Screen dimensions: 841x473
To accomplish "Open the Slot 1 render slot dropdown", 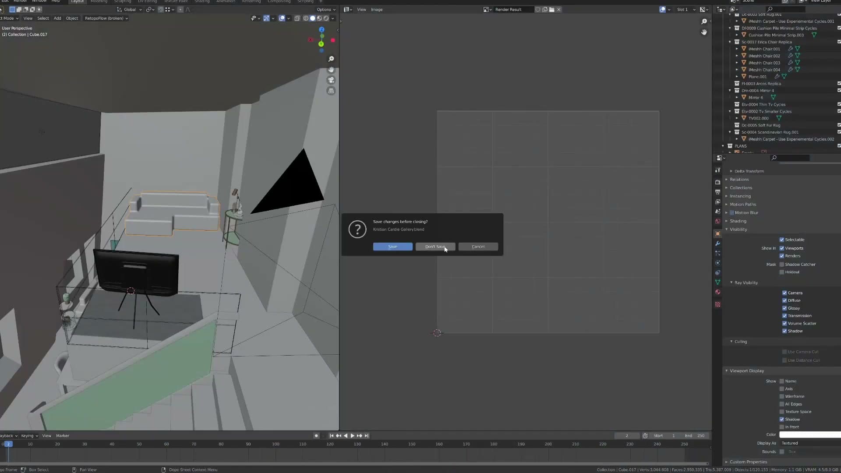I will [x=686, y=10].
